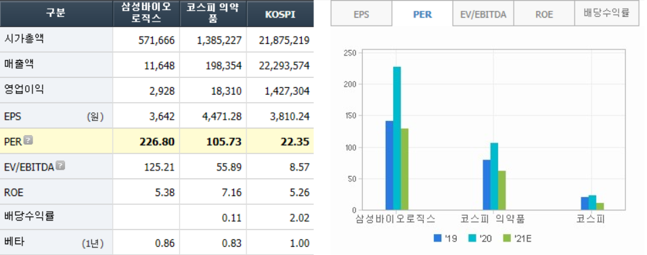Click the sales value 22,293,574
The height and width of the screenshot is (255, 647).
coord(284,66)
